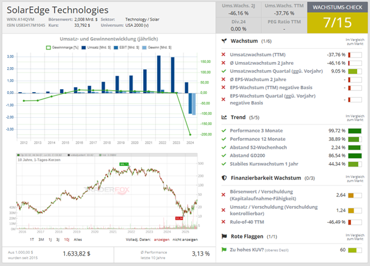
Task: Click the Umsatz- und Gewinnentwicklung chart title
Action: coord(109,39)
